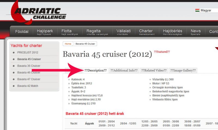Screen dimensions: 218x130
Task: Click 'Orrsugár-kormány: Igen' entry
Action: point(168,87)
